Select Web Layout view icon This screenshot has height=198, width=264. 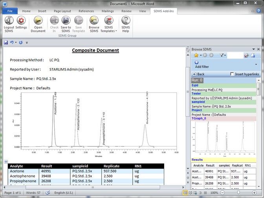[x=195, y=192]
